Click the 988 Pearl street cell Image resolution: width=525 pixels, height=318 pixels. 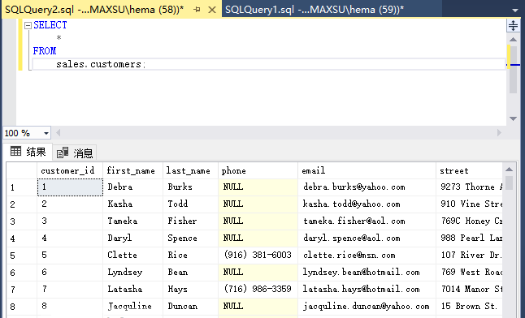point(470,238)
